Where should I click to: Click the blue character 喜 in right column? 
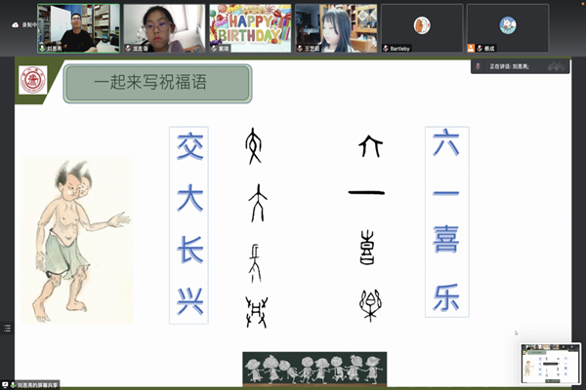coord(446,240)
